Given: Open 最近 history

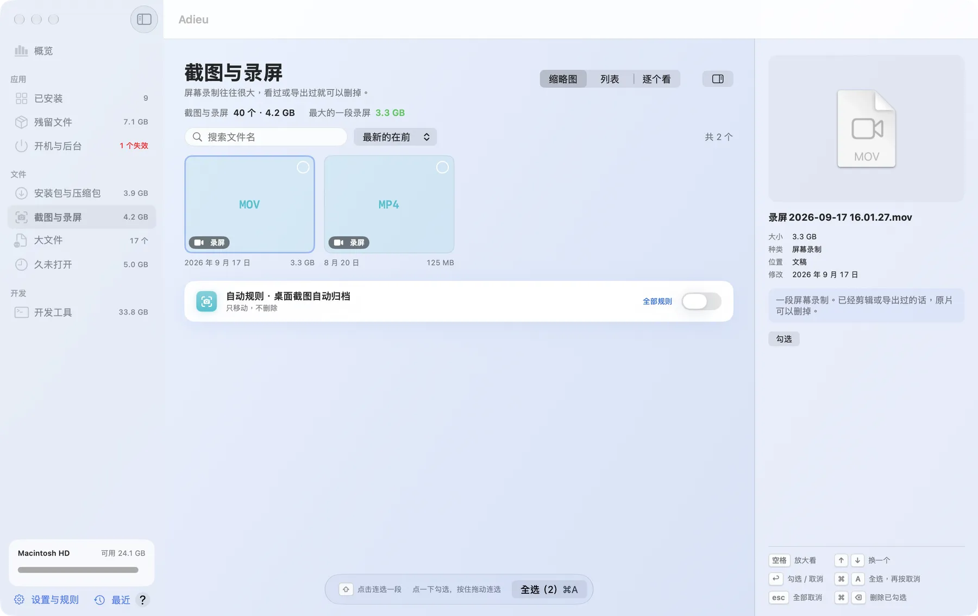Looking at the screenshot, I should (x=112, y=600).
